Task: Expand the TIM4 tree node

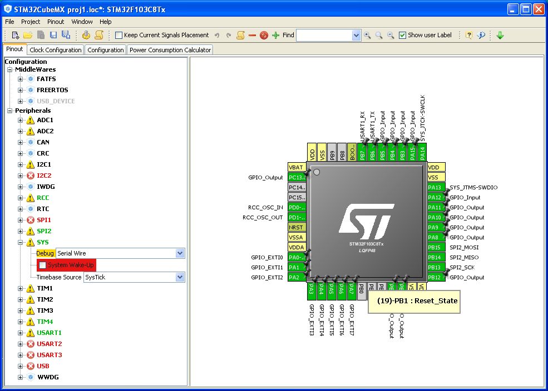Action: (x=20, y=322)
